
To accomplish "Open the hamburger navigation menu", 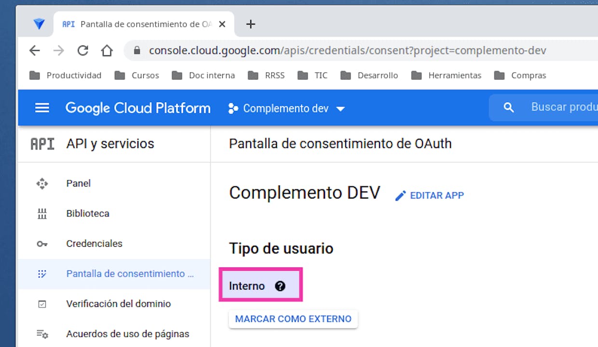I will 42,108.
